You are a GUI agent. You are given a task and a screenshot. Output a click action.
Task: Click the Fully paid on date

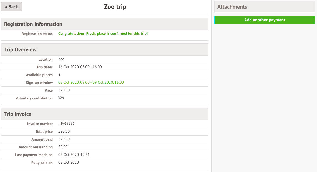click(69, 163)
